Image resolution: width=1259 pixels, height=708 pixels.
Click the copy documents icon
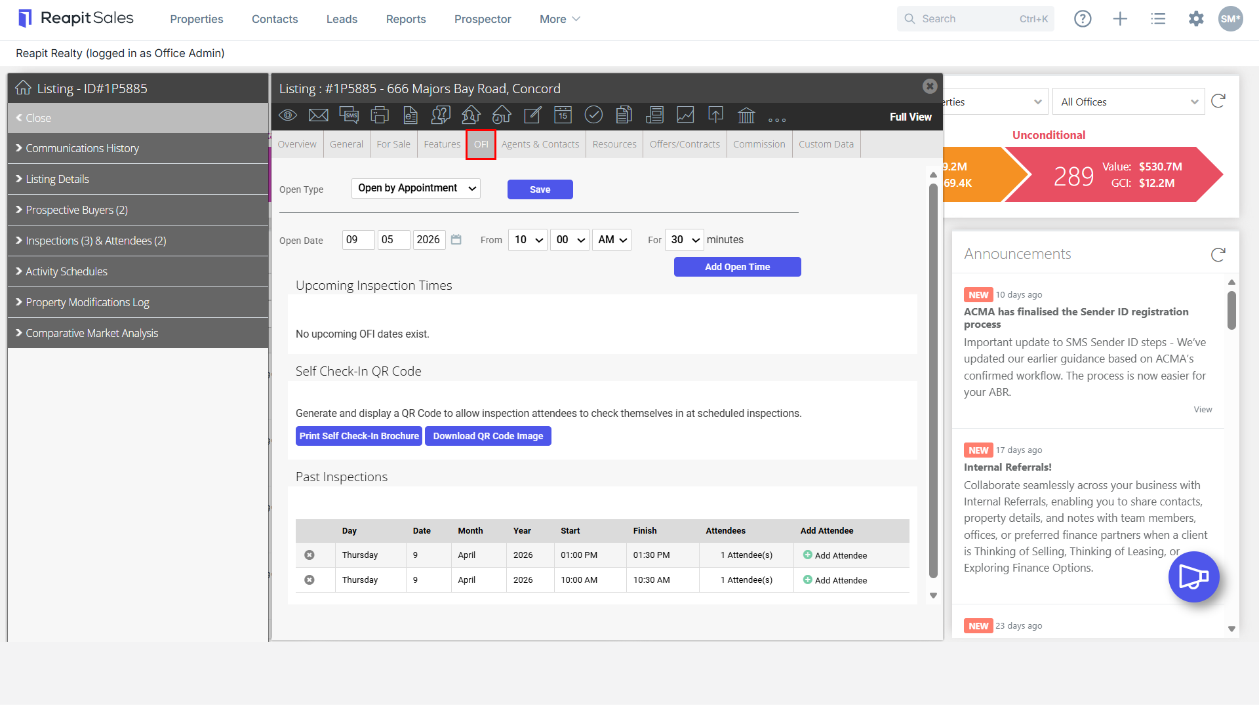tap(624, 115)
